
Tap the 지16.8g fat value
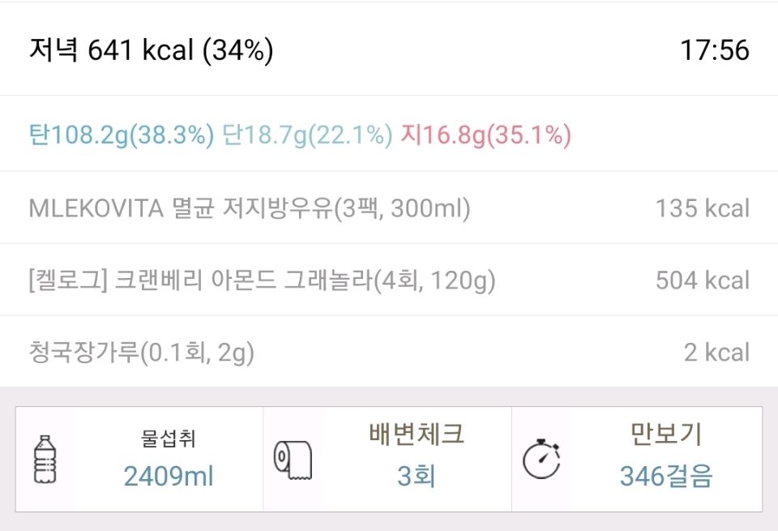coord(485,135)
